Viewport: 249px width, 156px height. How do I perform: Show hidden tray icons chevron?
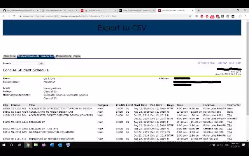[210, 145]
